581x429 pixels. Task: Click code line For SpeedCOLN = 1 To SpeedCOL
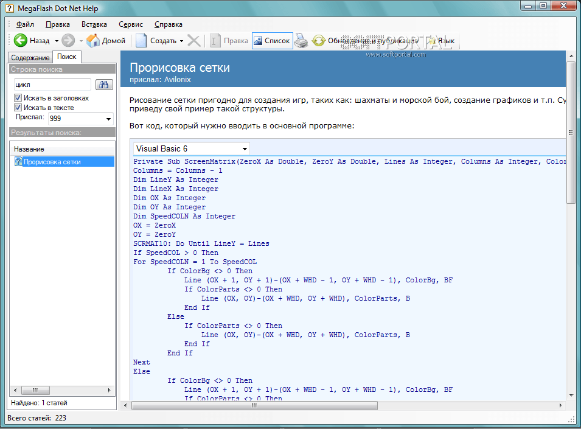(x=195, y=262)
